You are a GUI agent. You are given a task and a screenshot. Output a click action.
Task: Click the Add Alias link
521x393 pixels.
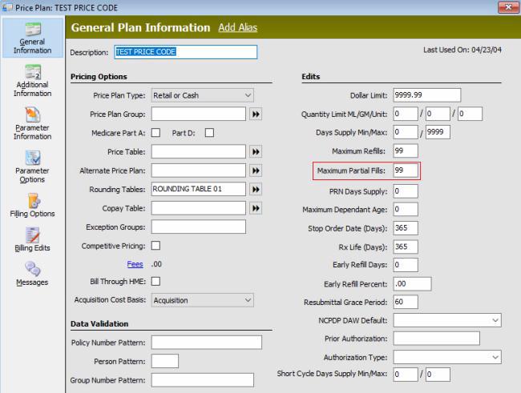[x=238, y=27]
